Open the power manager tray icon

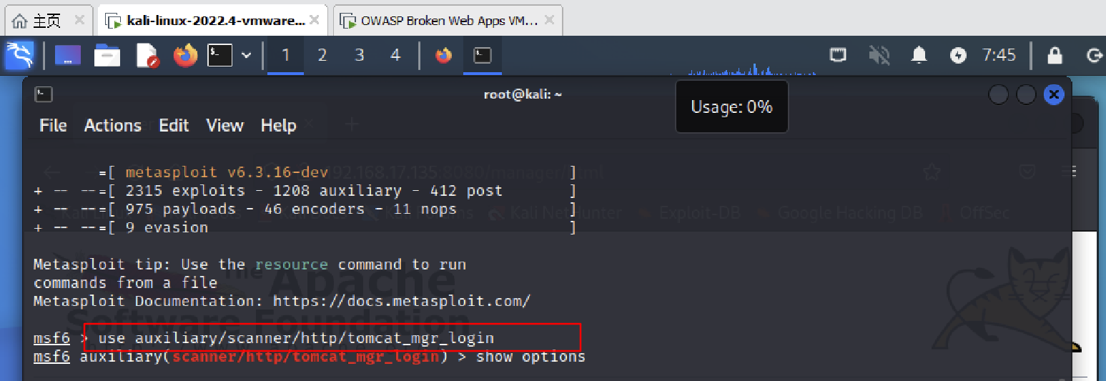(x=959, y=55)
